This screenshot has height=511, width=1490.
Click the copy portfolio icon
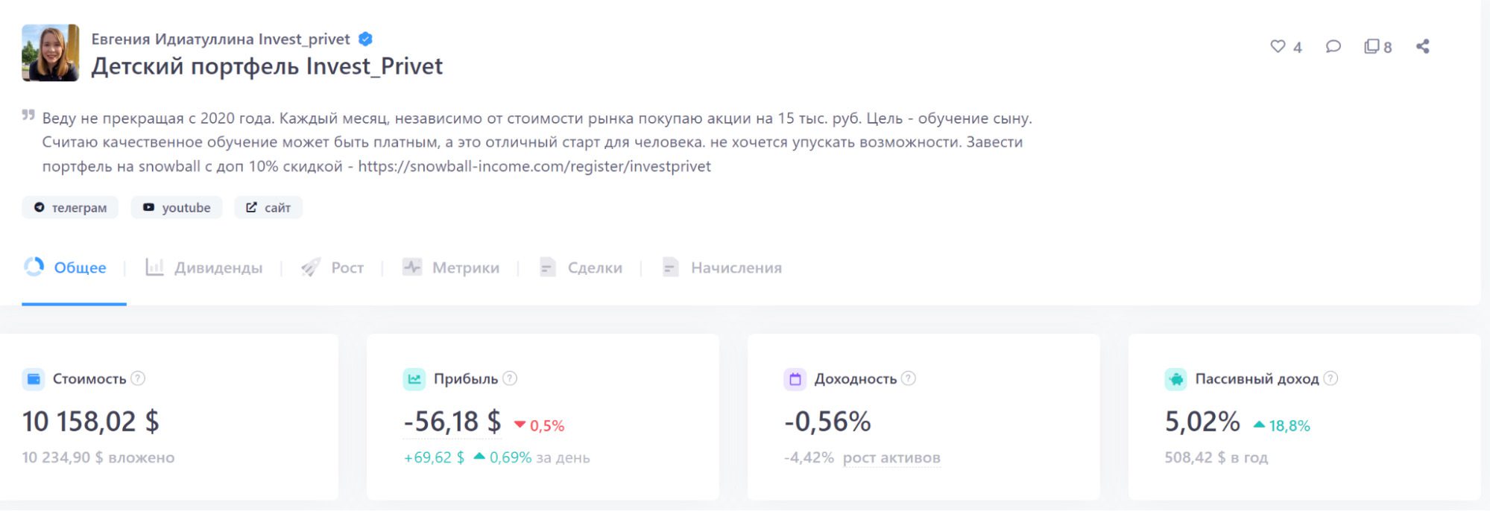[x=1371, y=46]
